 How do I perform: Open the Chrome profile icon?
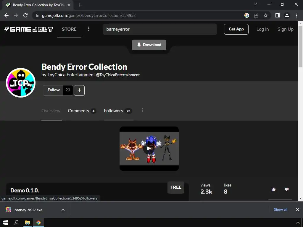tap(287, 15)
